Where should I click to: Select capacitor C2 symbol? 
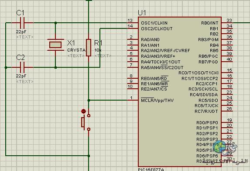[x=22, y=67]
